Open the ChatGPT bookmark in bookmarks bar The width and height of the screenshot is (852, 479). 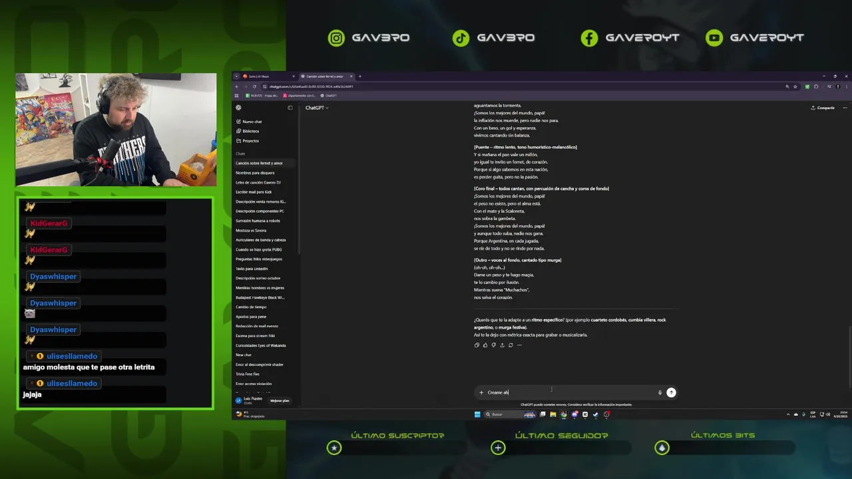pos(329,96)
